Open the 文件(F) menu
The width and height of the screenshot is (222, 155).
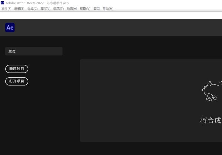(x=6, y=9)
